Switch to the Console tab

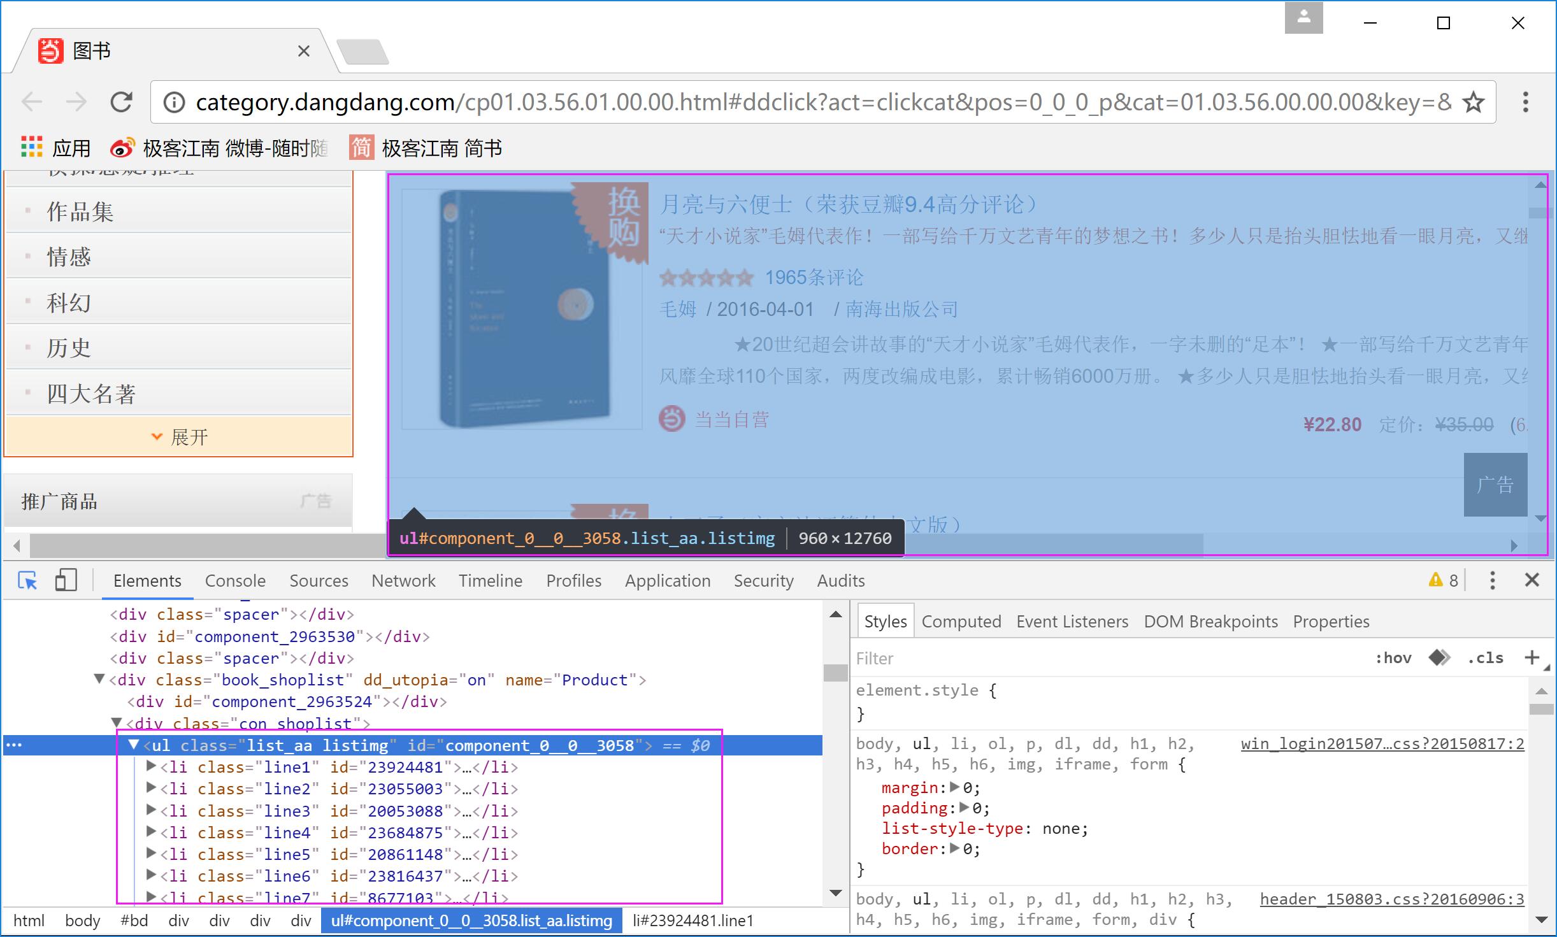[x=235, y=581]
